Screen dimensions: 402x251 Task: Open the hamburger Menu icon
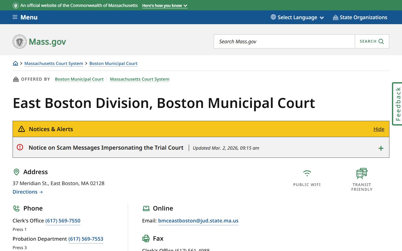point(15,17)
